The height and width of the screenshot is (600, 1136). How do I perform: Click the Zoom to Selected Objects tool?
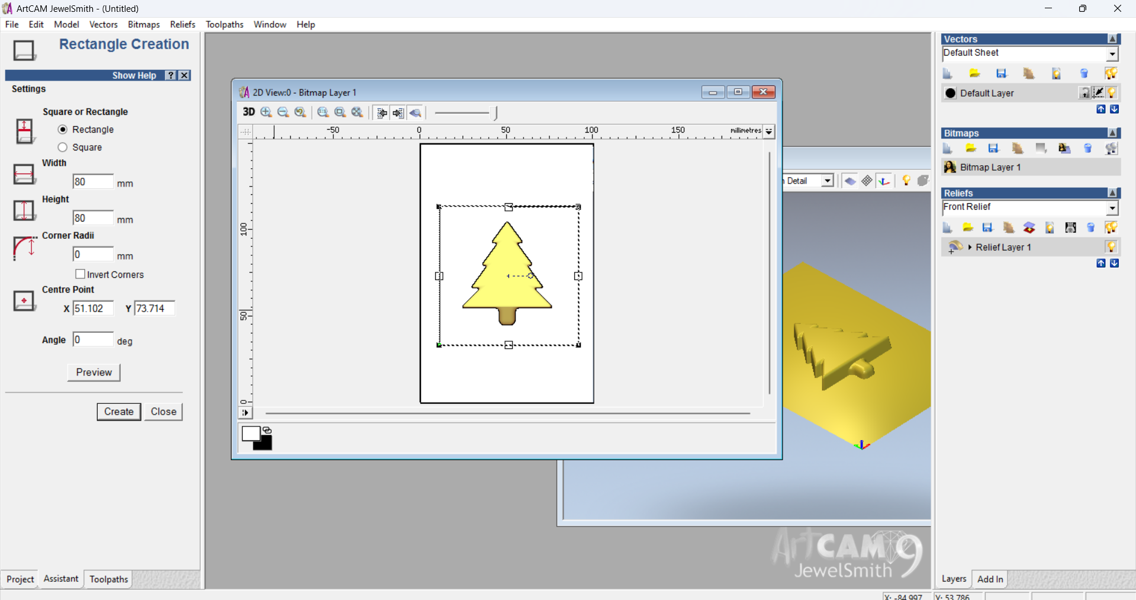click(x=340, y=112)
